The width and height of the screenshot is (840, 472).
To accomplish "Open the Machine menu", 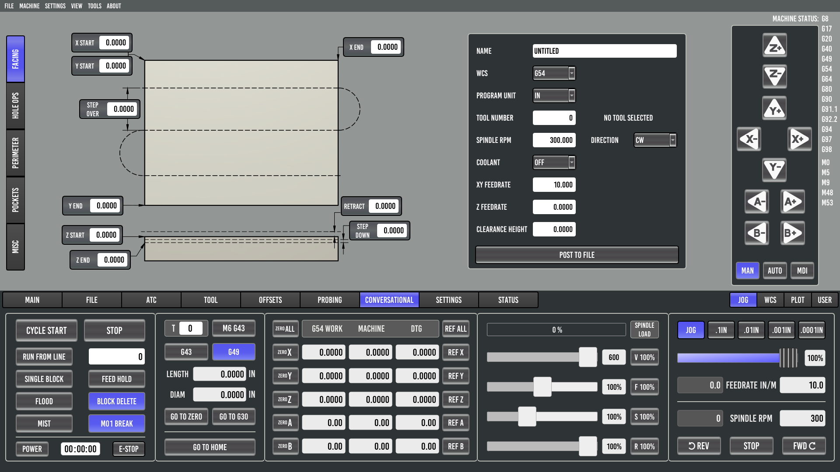I will pos(29,6).
